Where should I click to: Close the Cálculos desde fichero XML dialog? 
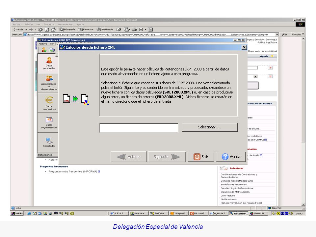click(244, 47)
